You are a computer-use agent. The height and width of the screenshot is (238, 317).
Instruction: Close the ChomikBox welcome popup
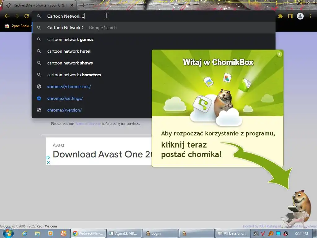(x=279, y=54)
